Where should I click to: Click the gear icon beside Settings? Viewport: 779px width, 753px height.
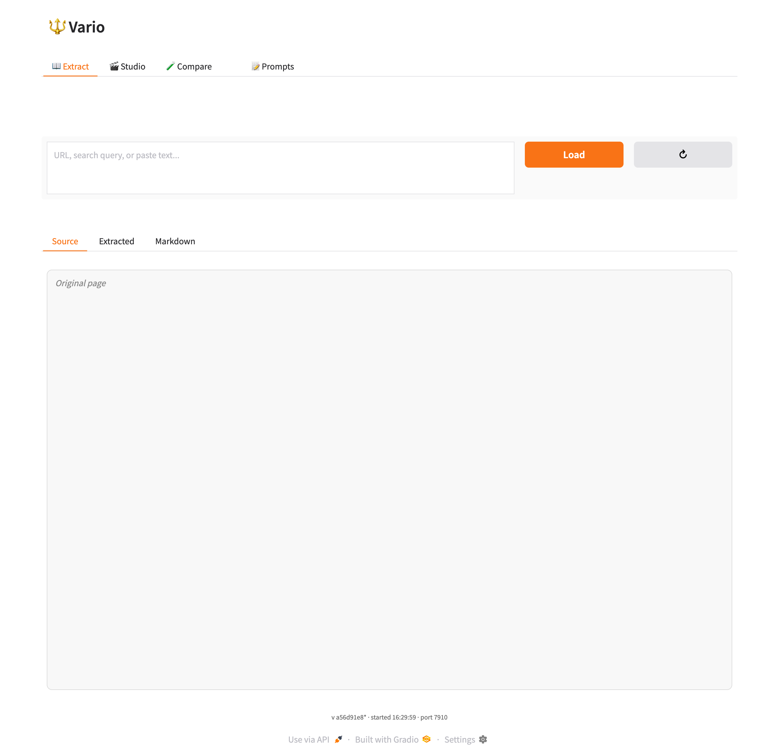[483, 739]
